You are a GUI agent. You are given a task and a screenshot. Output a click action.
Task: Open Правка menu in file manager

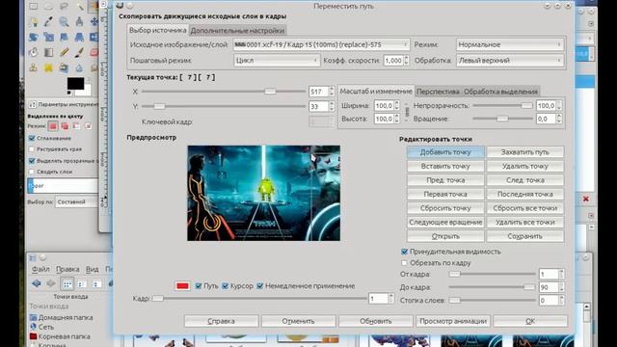click(x=67, y=269)
